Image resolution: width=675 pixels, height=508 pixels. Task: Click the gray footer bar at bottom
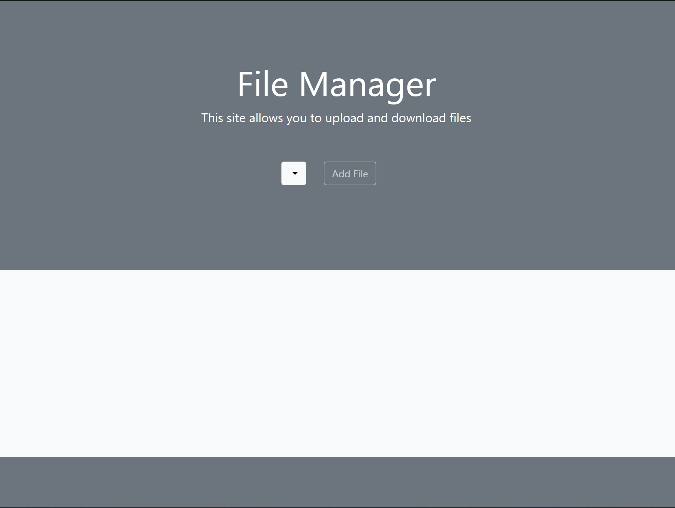[x=337, y=482]
